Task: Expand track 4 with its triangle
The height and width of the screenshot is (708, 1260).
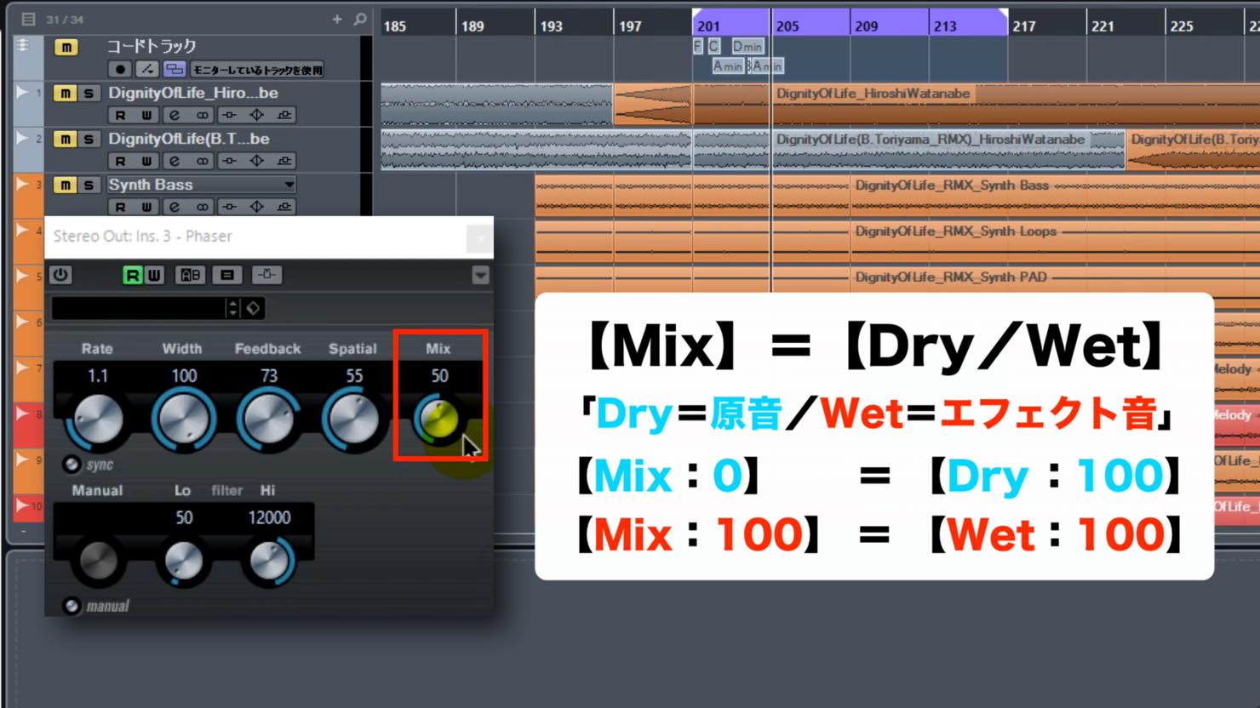Action: pyautogui.click(x=23, y=231)
